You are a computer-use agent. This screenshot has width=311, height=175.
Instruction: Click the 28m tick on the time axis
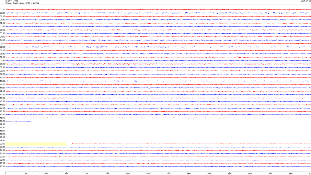click(x=291, y=174)
